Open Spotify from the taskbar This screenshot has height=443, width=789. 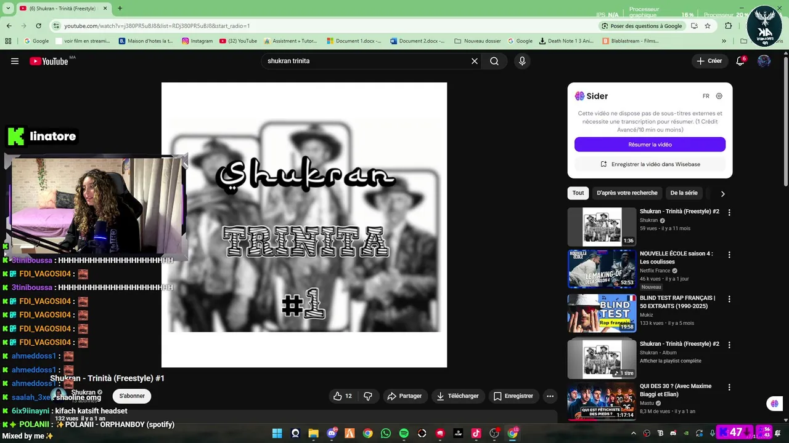tap(404, 433)
